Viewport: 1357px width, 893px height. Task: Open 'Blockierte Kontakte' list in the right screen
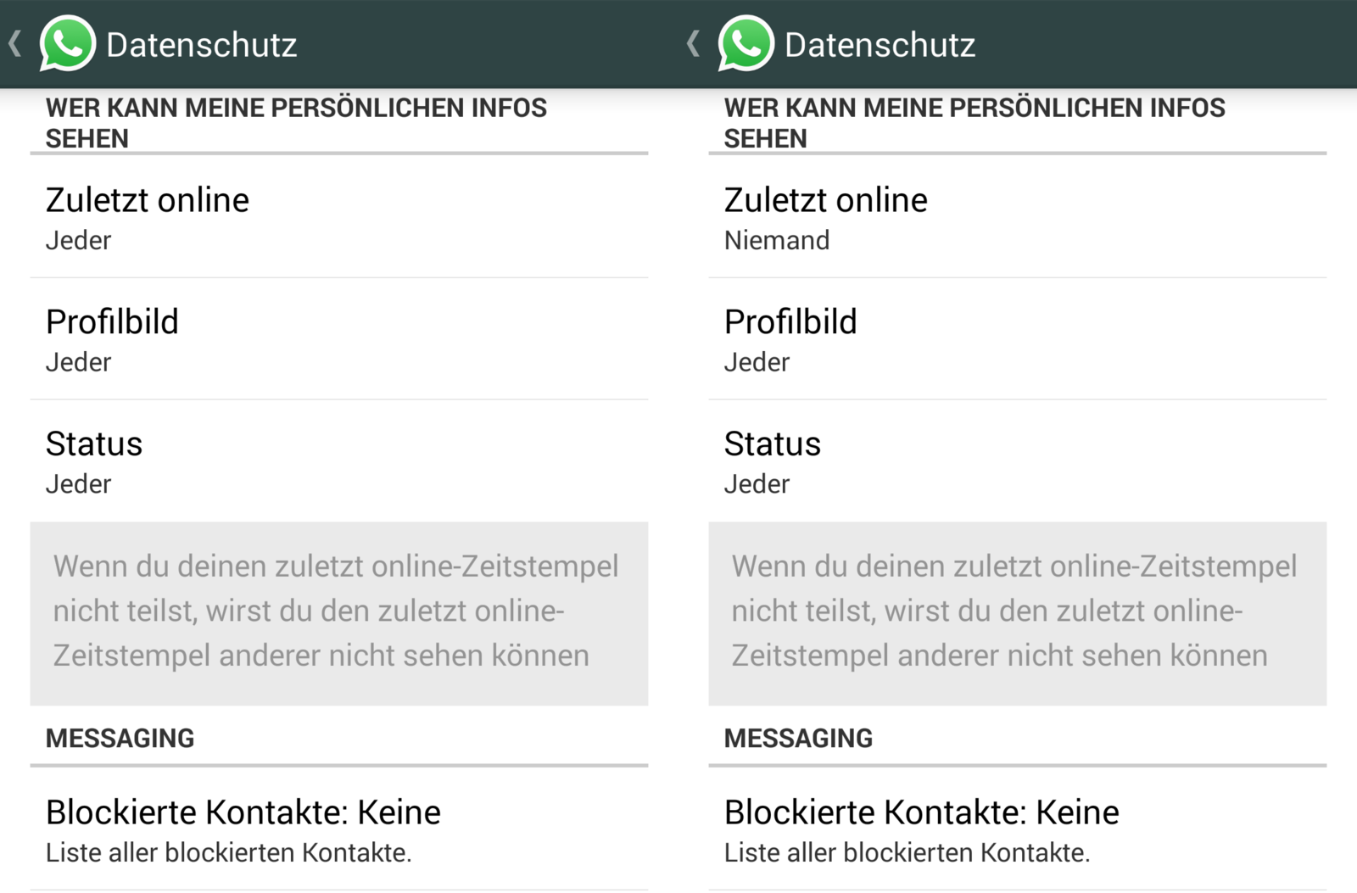[1017, 829]
